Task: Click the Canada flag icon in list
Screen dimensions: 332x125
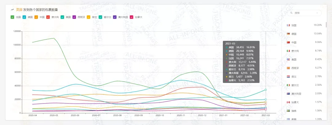Action: pyautogui.click(x=288, y=102)
